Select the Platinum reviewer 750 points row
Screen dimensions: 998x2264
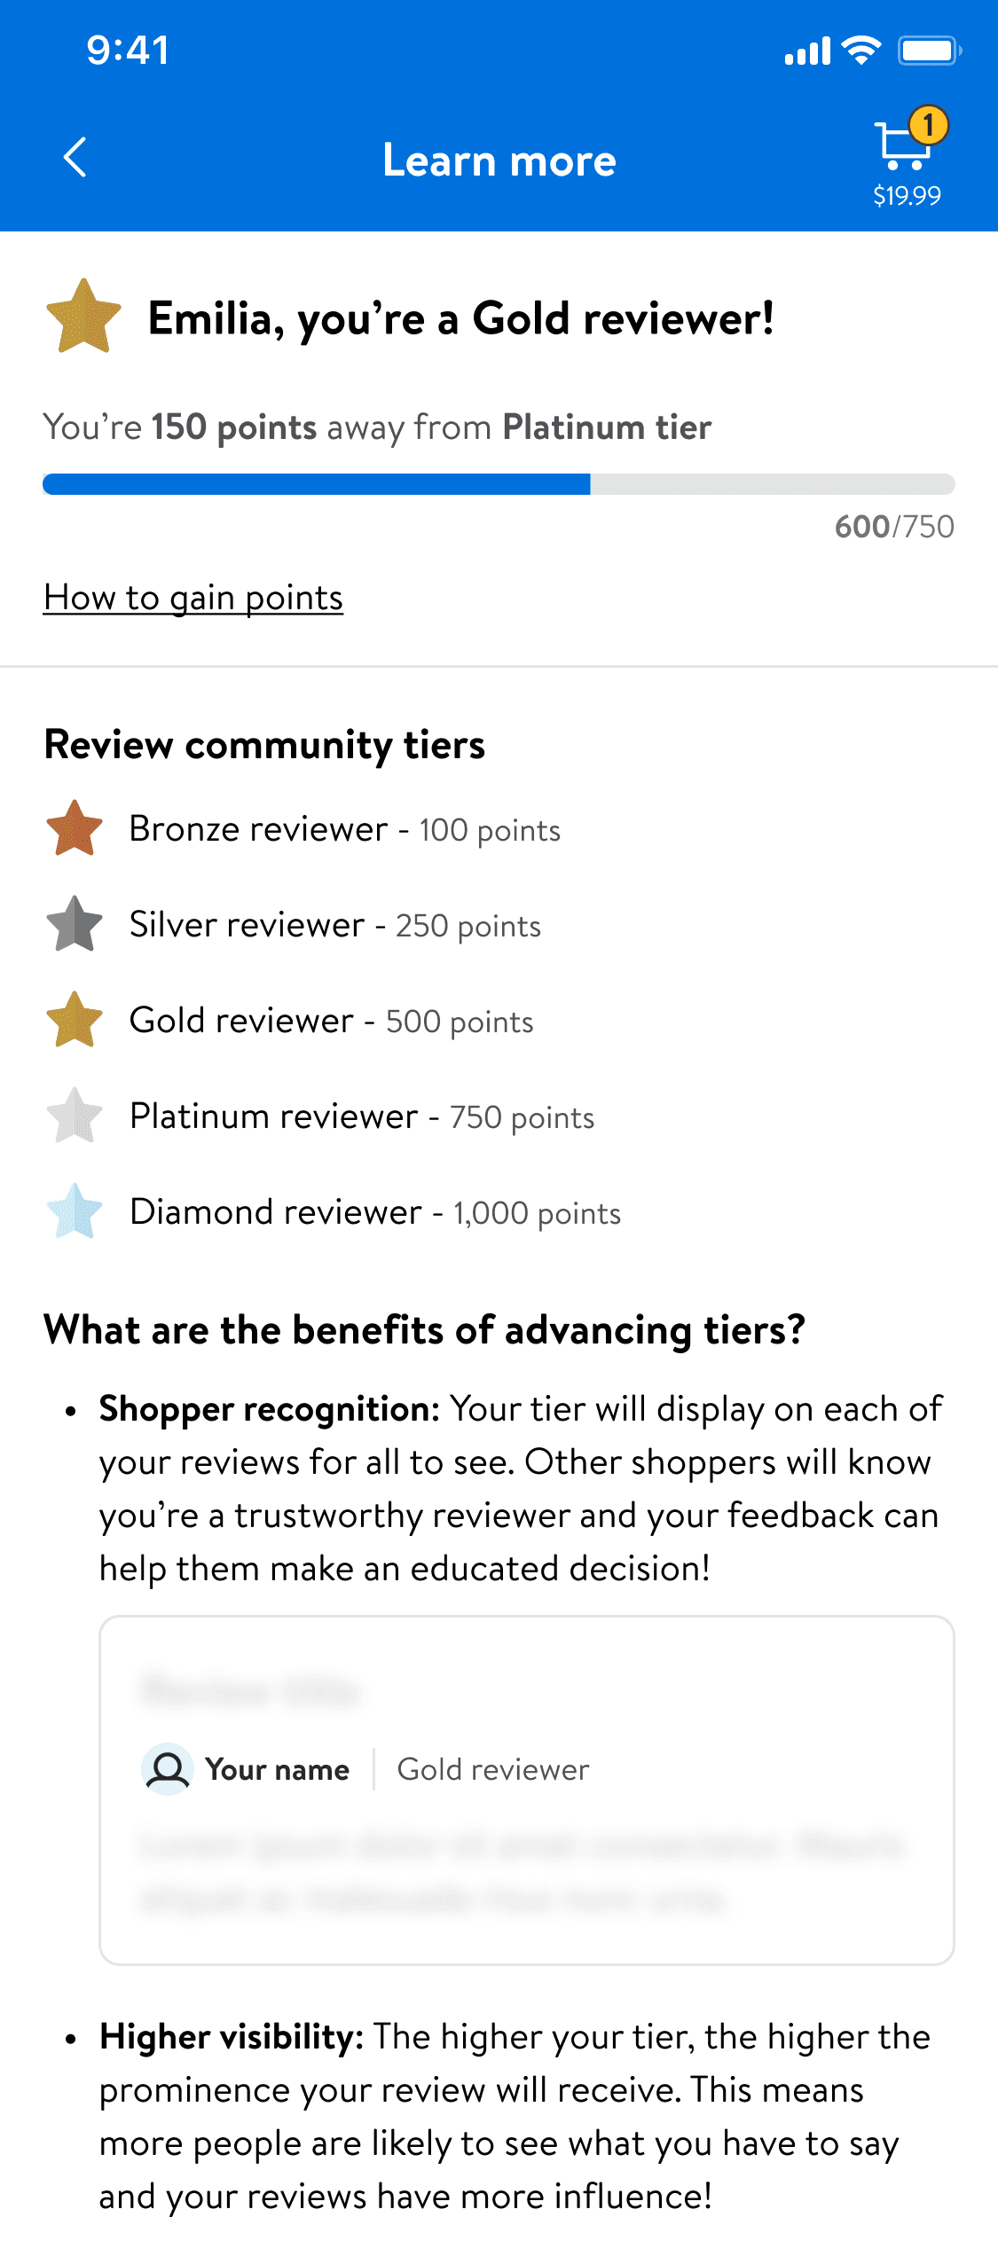[362, 1116]
